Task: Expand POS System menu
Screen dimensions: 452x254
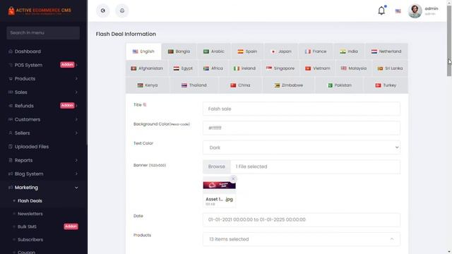Action: click(x=43, y=65)
